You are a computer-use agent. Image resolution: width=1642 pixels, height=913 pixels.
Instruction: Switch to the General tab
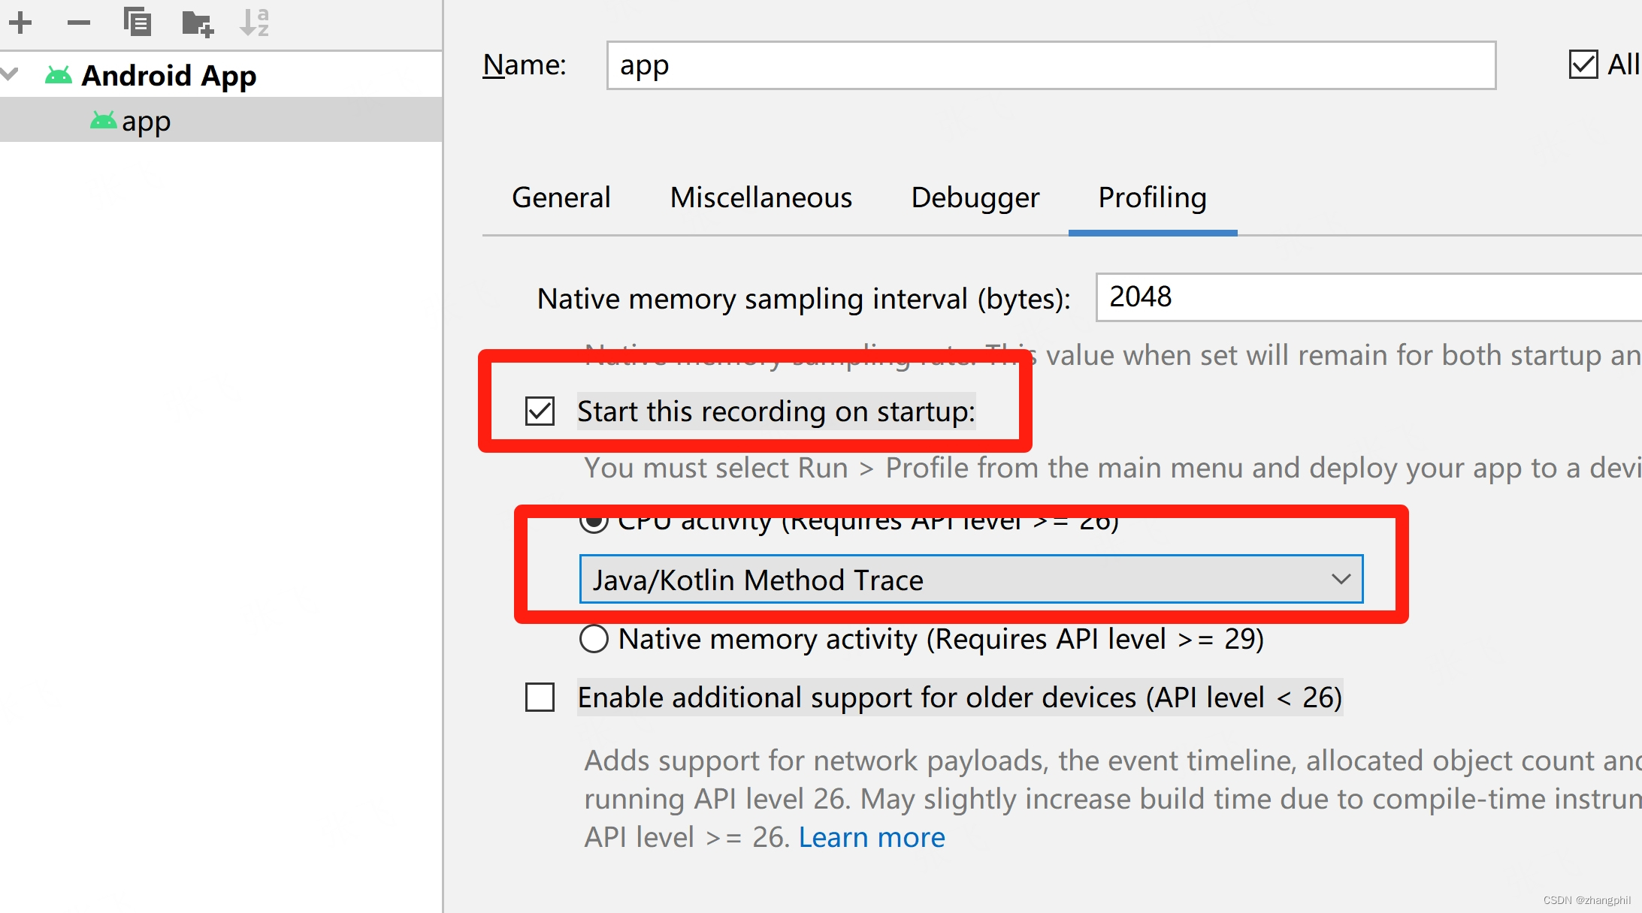point(560,197)
